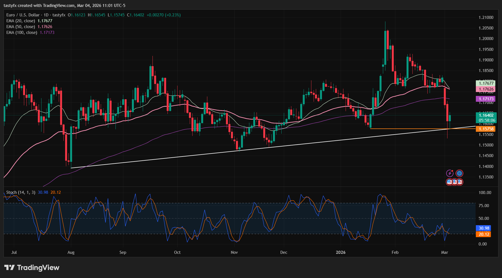Click the middle U.S. flag event marker
Viewport: 502px width, 278px height.
(455, 182)
